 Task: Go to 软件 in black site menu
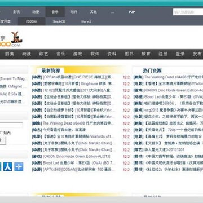pyautogui.click(x=95, y=54)
